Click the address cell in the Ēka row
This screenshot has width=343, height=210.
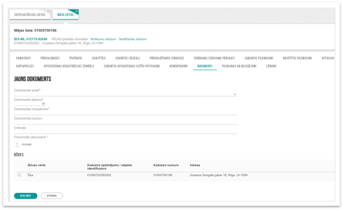pos(219,175)
